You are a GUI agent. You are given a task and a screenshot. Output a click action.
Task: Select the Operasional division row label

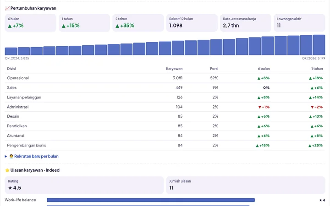[x=18, y=78]
